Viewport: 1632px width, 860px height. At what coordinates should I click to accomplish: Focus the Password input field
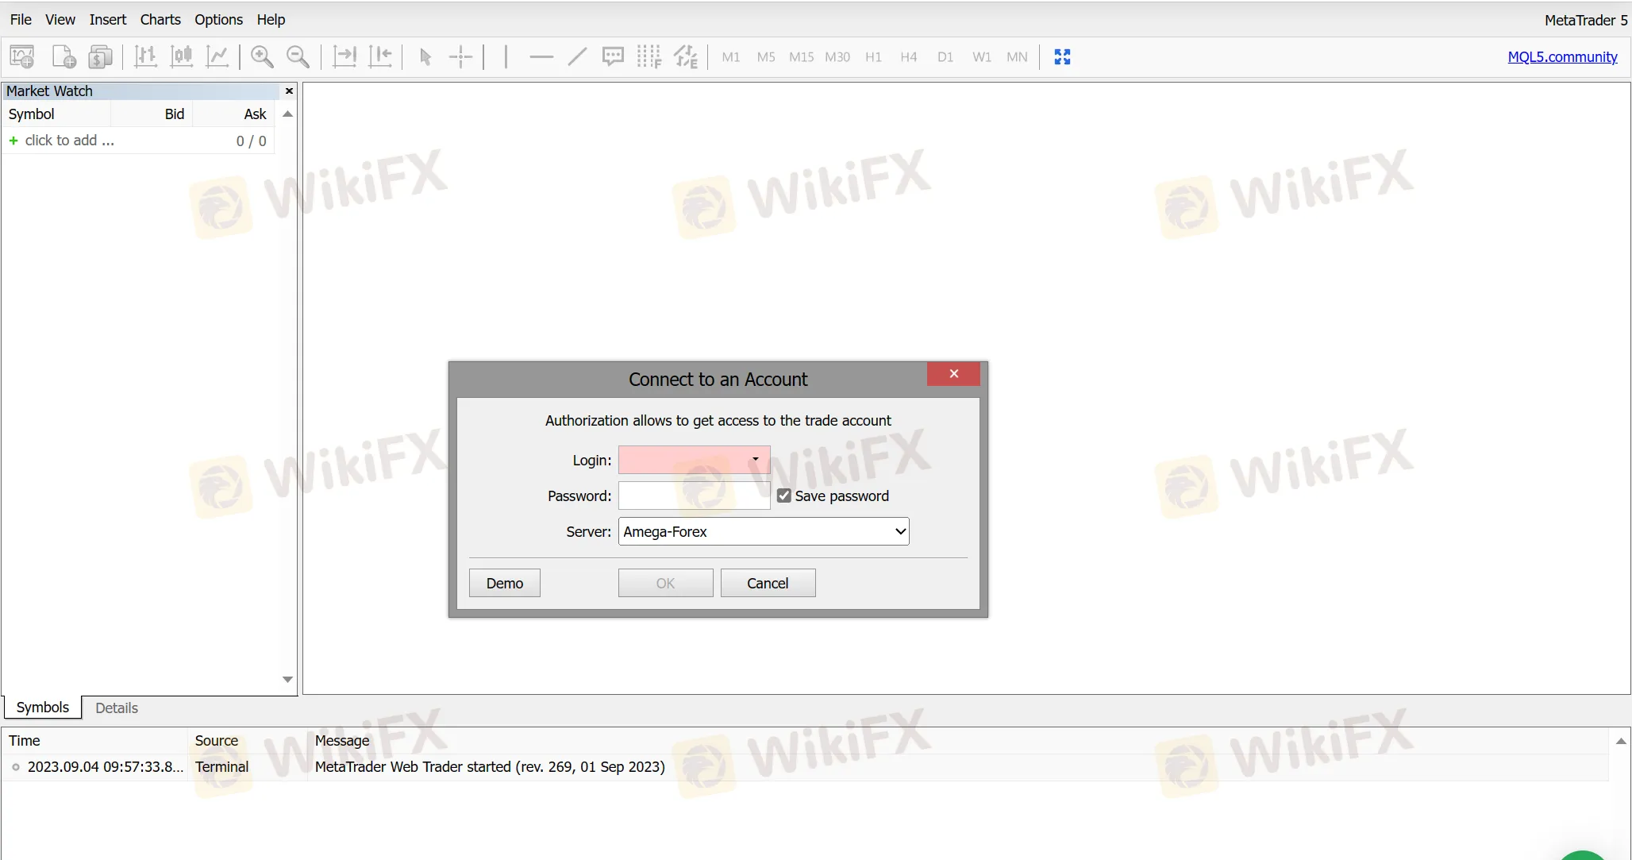(x=694, y=496)
